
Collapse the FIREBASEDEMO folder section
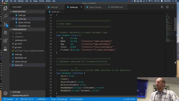click(x=27, y=29)
